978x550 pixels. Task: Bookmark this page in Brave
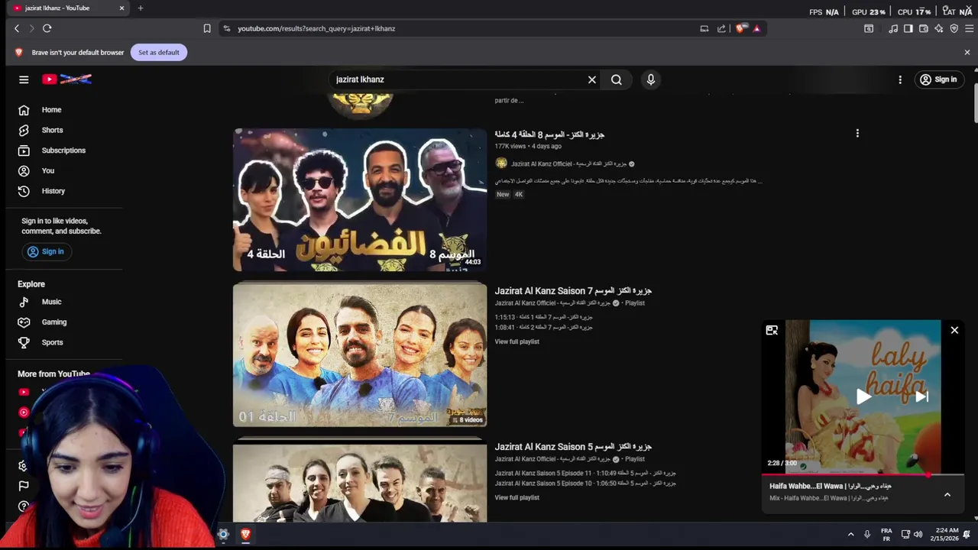click(x=207, y=28)
